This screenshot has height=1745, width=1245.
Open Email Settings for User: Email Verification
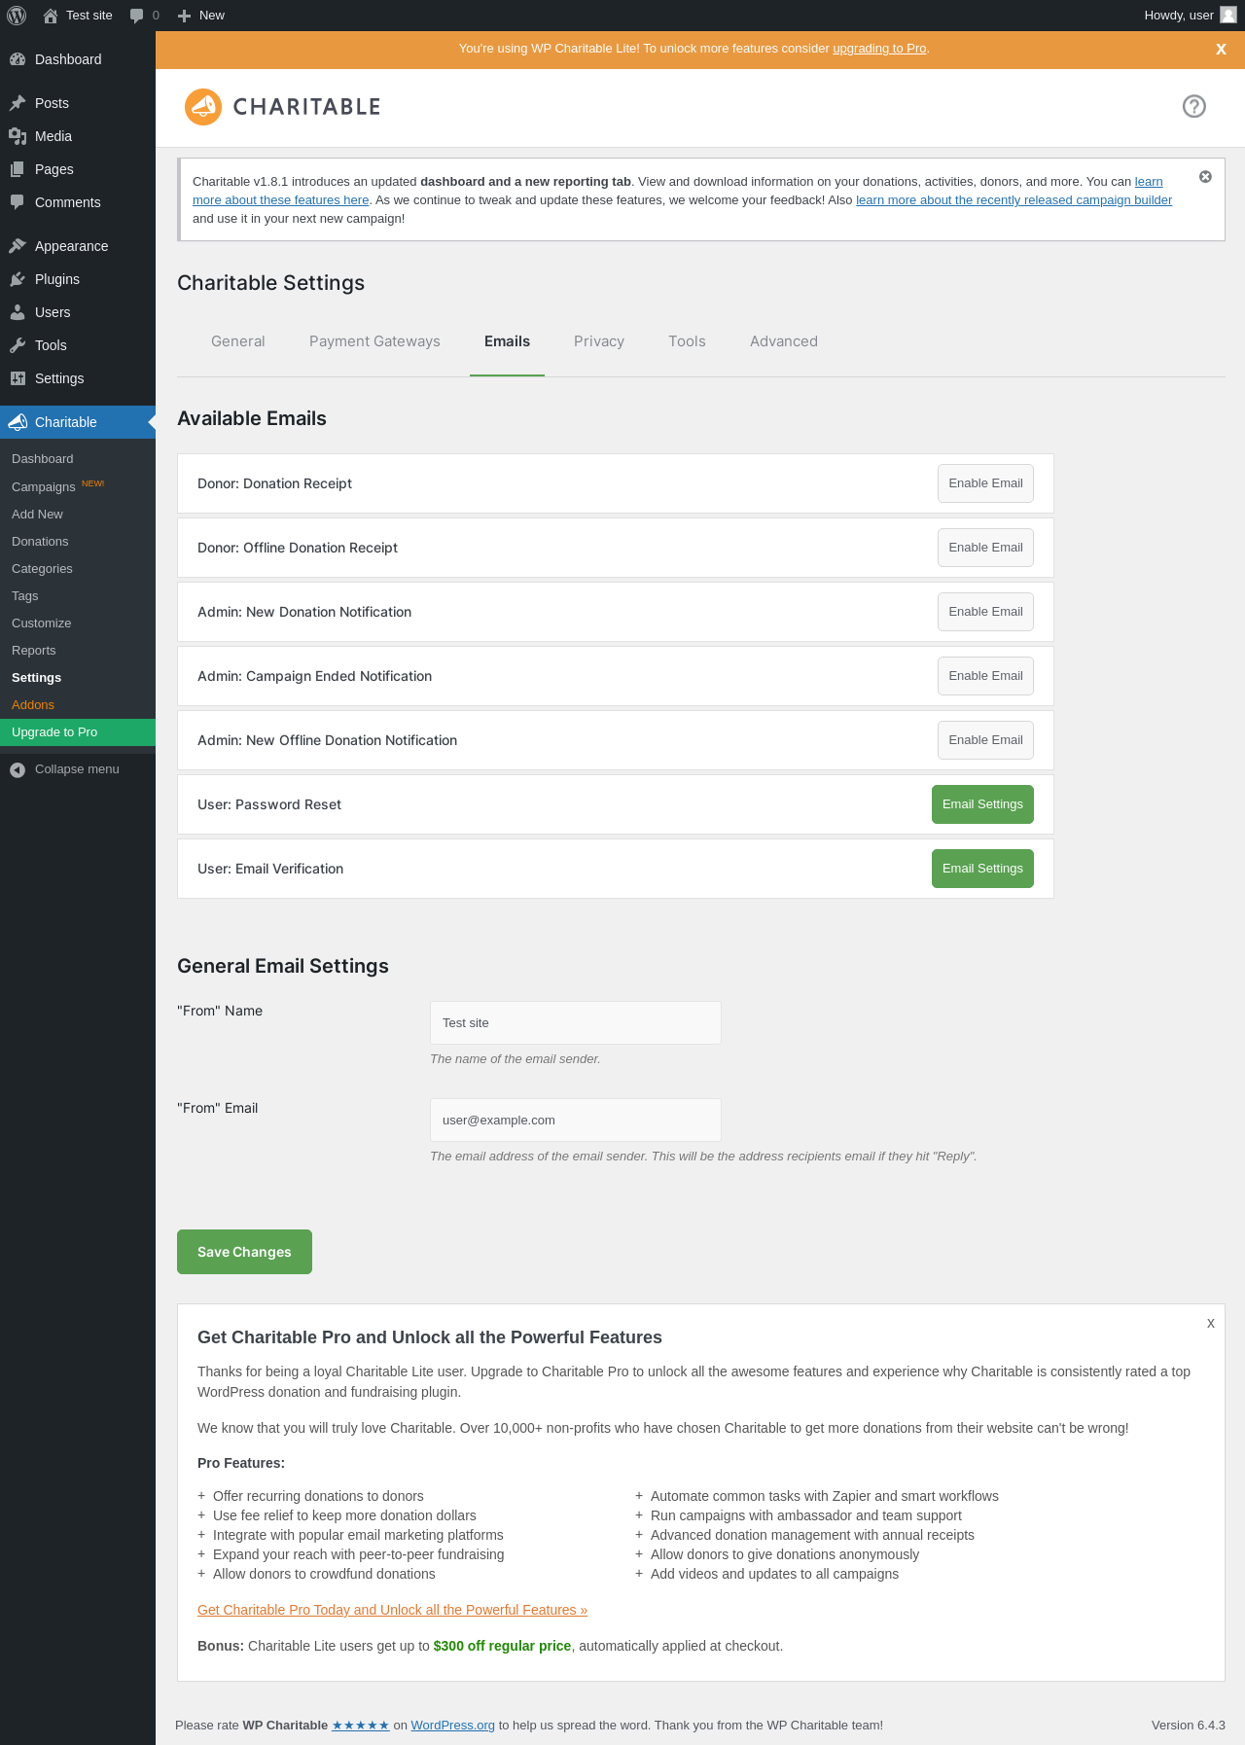click(x=982, y=869)
